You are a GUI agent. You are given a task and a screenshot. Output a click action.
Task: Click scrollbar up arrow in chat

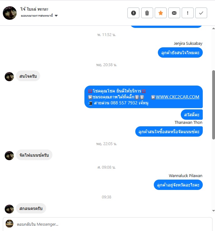pos(213,29)
